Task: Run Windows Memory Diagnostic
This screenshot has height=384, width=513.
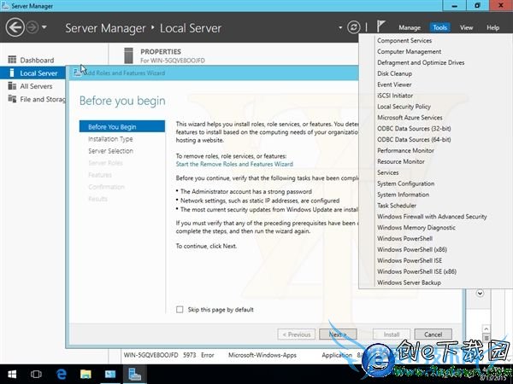Action: [x=416, y=227]
